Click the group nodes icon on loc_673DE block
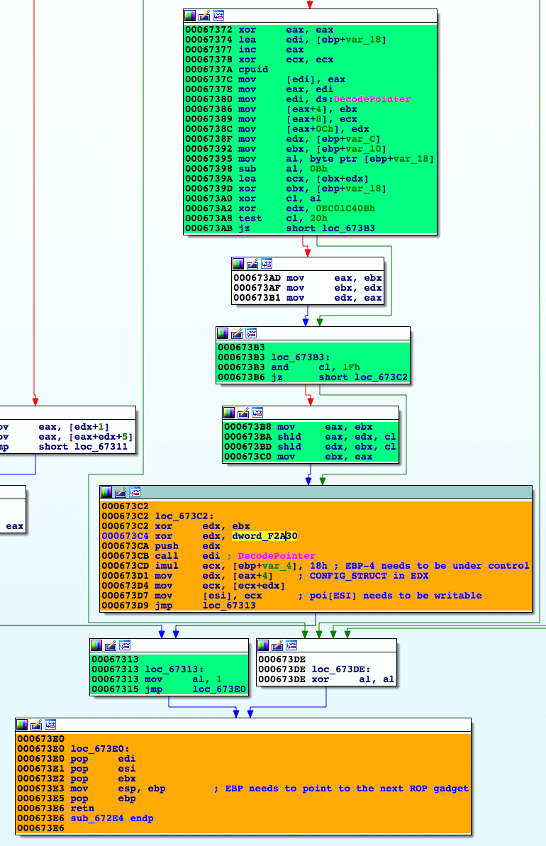The height and width of the screenshot is (846, 546). click(x=291, y=645)
